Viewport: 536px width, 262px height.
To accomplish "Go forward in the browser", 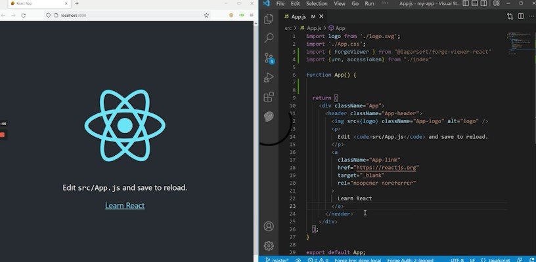I will (13, 15).
